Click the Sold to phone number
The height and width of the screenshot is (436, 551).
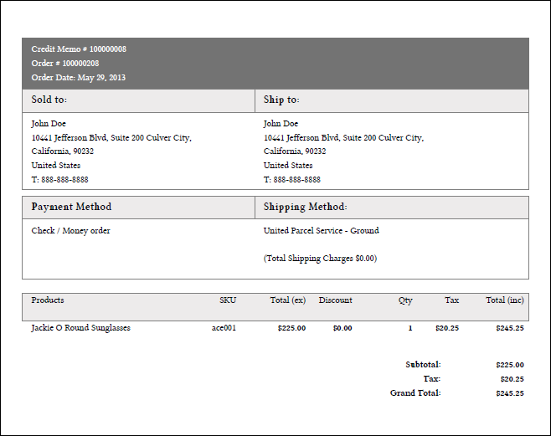(59, 180)
